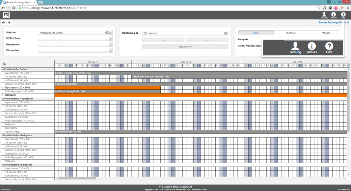The image size is (351, 191).
Task: Switch to the Monat(e) view tab
Action: pyautogui.click(x=326, y=33)
